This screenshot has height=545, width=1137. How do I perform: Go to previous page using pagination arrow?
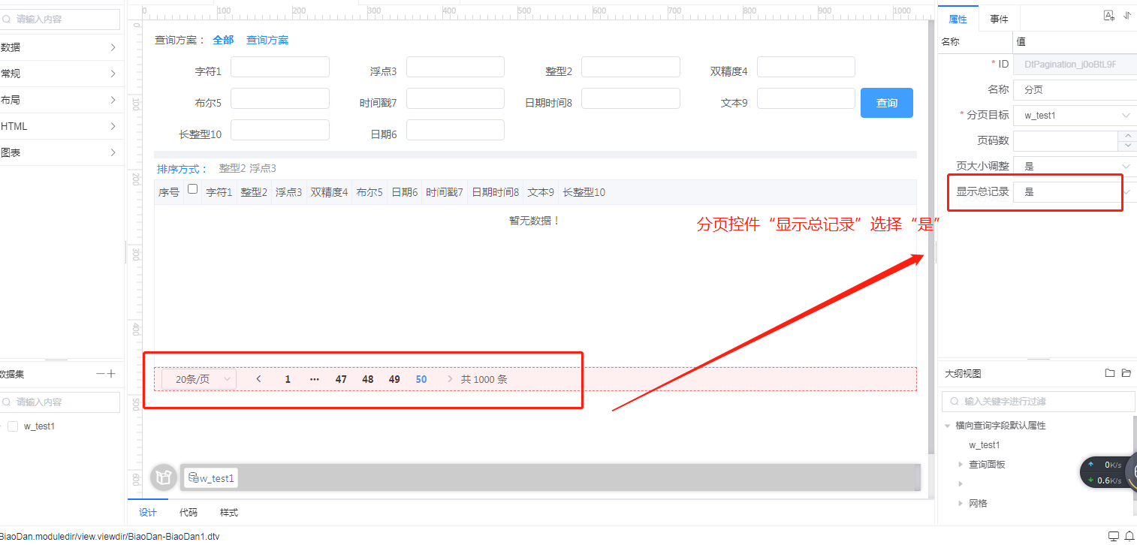258,379
